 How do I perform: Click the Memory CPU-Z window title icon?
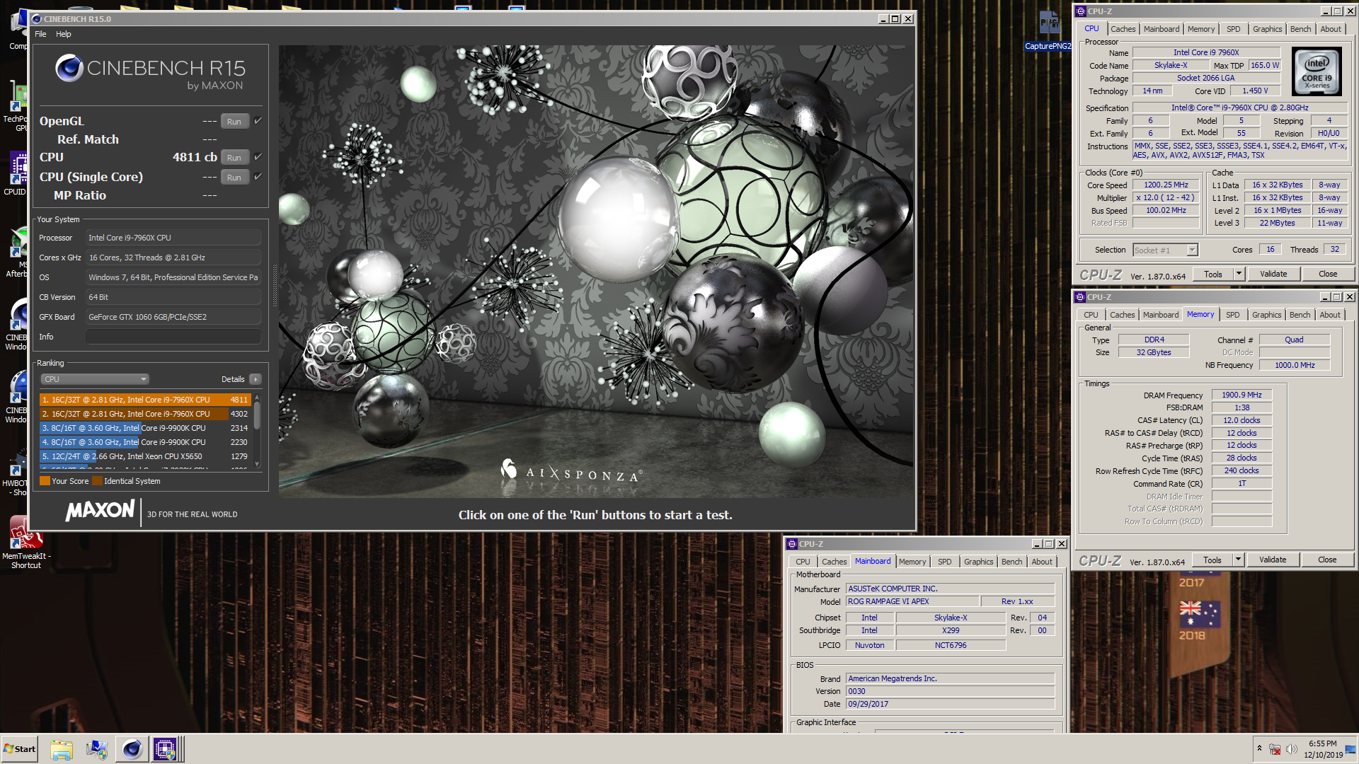pyautogui.click(x=1080, y=297)
